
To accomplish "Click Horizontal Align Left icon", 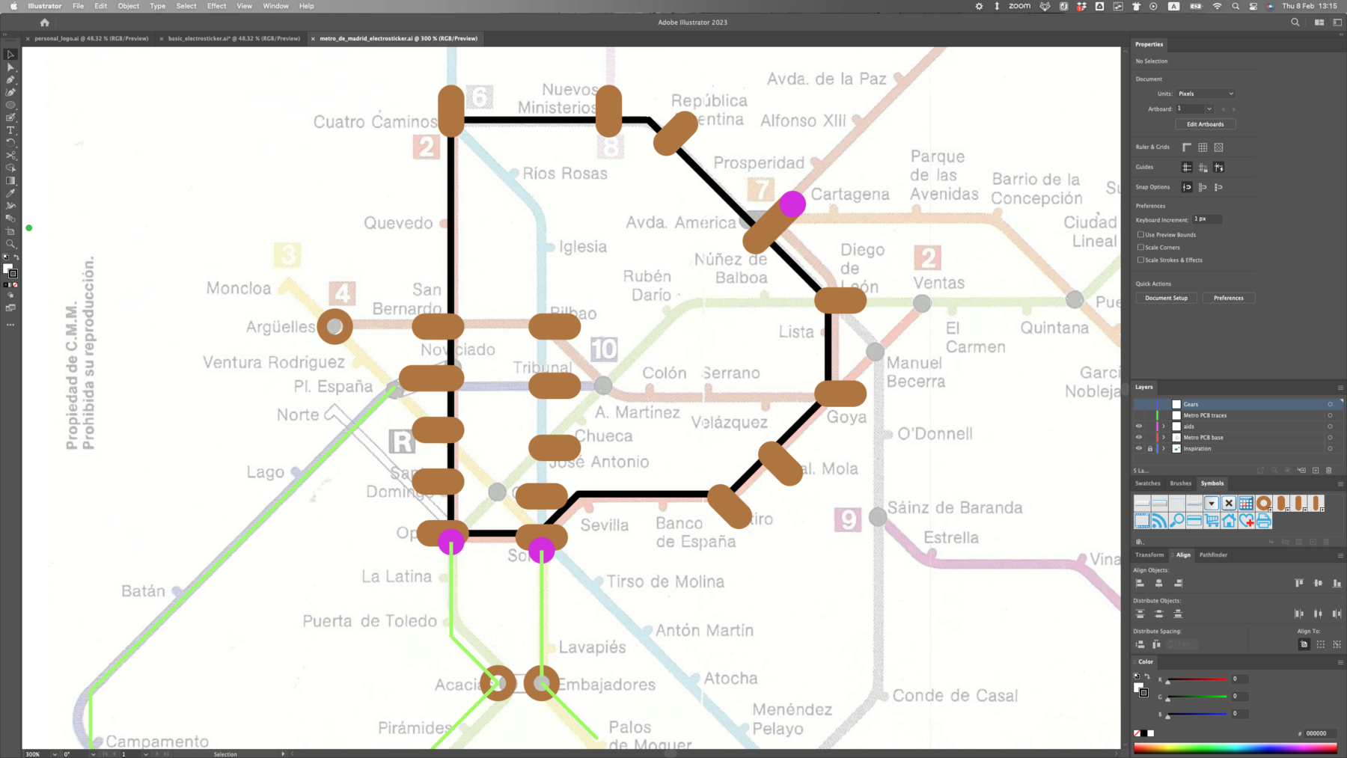I will click(x=1140, y=584).
